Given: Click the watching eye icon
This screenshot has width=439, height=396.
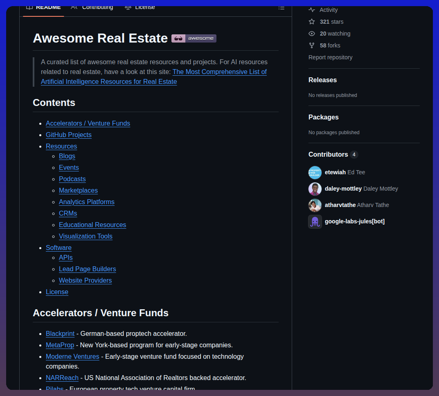Looking at the screenshot, I should coord(312,34).
